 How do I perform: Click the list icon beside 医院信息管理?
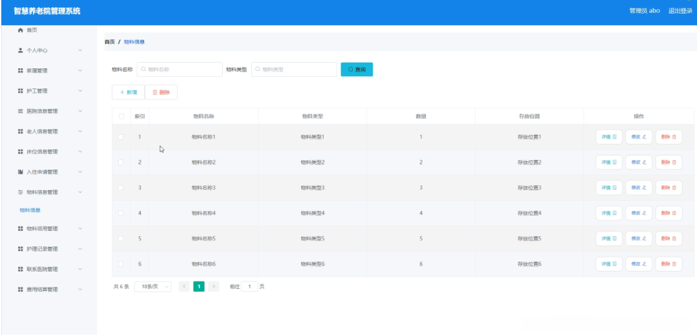point(20,111)
